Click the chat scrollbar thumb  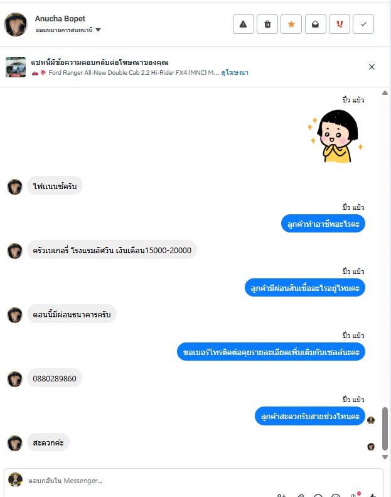click(x=385, y=429)
